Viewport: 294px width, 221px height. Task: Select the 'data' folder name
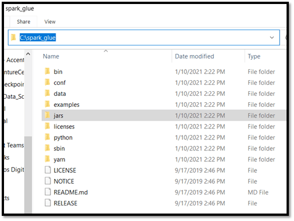pos(60,94)
